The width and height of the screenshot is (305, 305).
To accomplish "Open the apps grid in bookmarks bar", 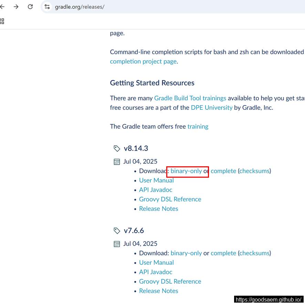I will 2,21.
